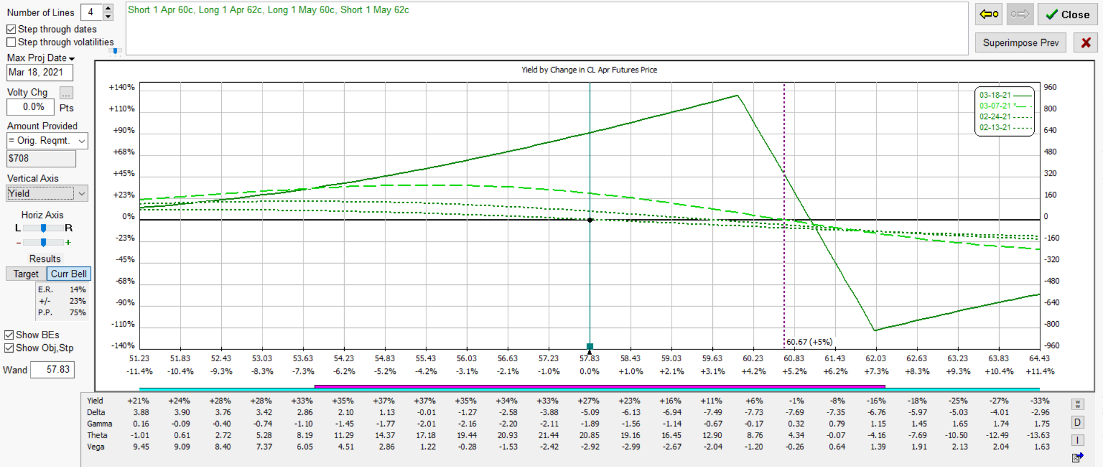Open the Volty Chg ellipsis button
Image resolution: width=1103 pixels, height=467 pixels.
pyautogui.click(x=67, y=92)
